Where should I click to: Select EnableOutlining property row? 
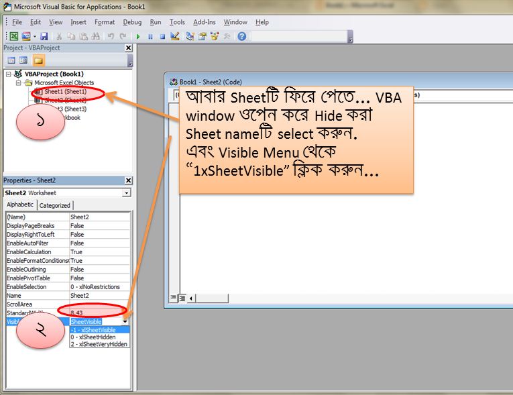pos(68,270)
